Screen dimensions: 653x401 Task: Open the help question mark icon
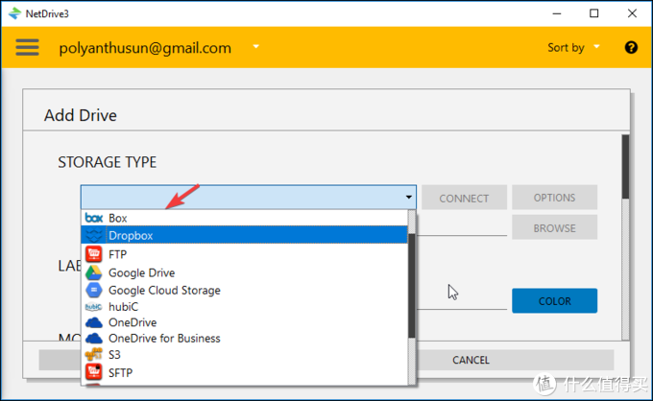(631, 47)
